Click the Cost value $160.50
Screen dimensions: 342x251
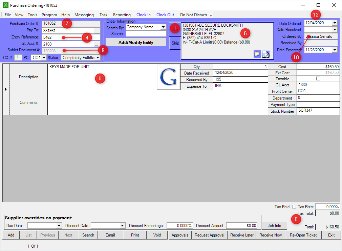(x=318, y=67)
